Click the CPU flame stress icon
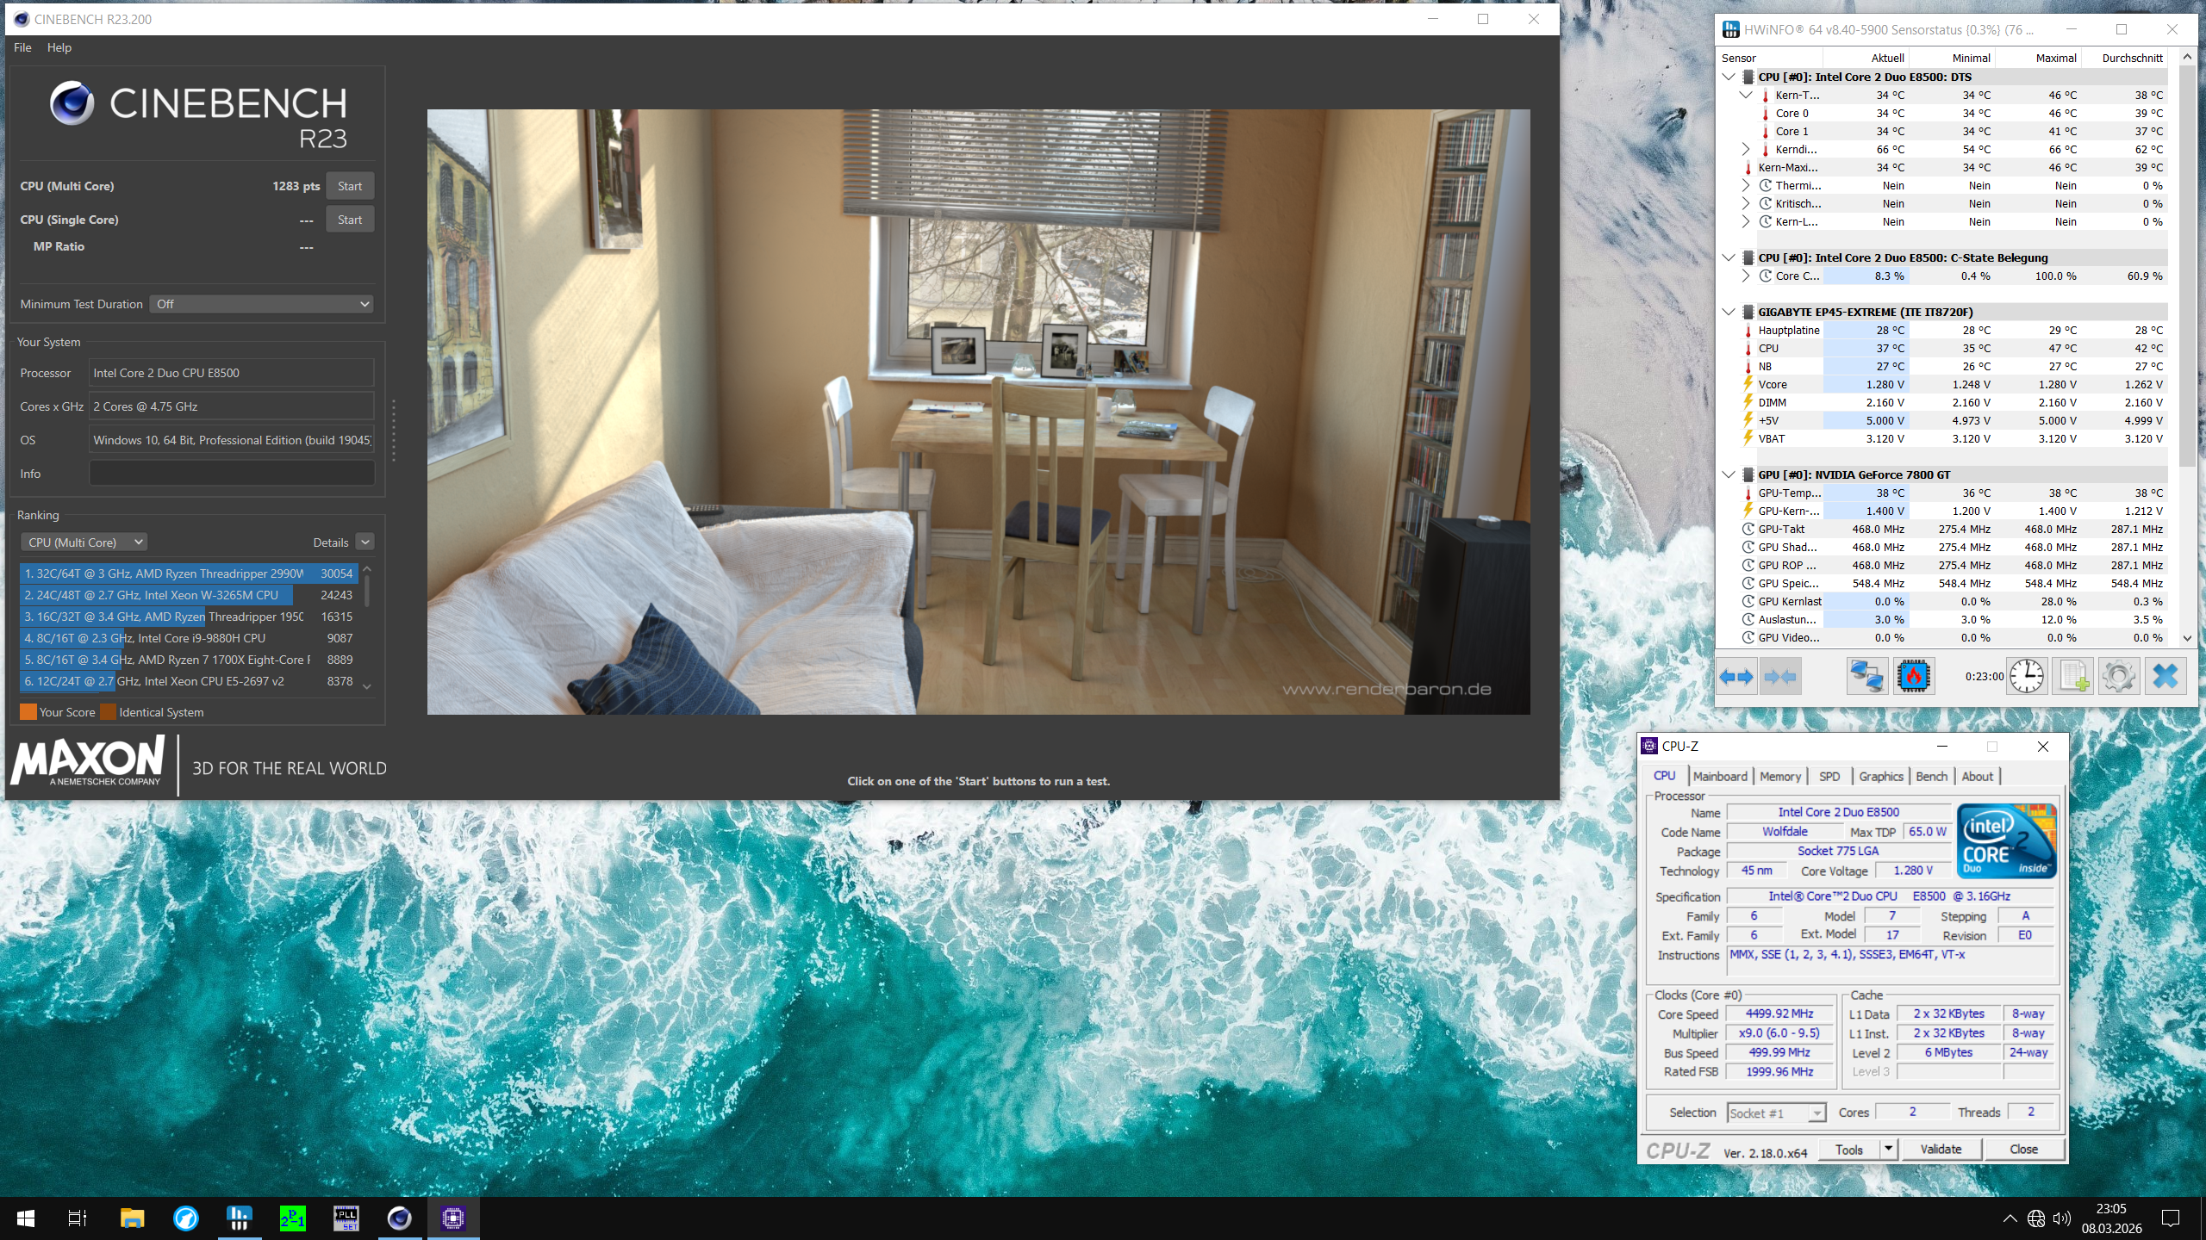Viewport: 2206px width, 1240px height. coord(1914,677)
